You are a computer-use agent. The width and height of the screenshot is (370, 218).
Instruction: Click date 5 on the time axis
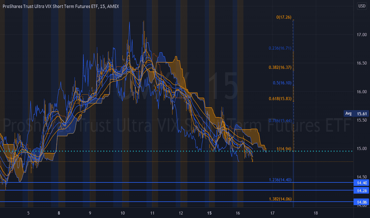coord(28,213)
